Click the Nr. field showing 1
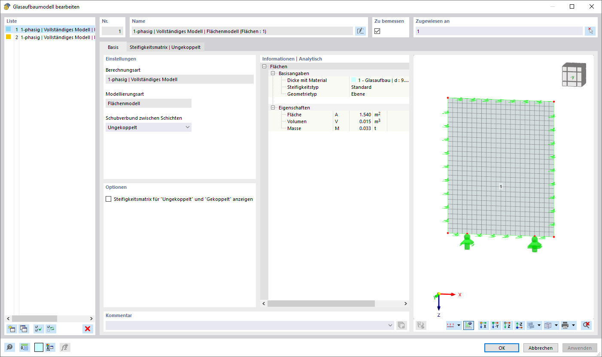 tap(112, 31)
